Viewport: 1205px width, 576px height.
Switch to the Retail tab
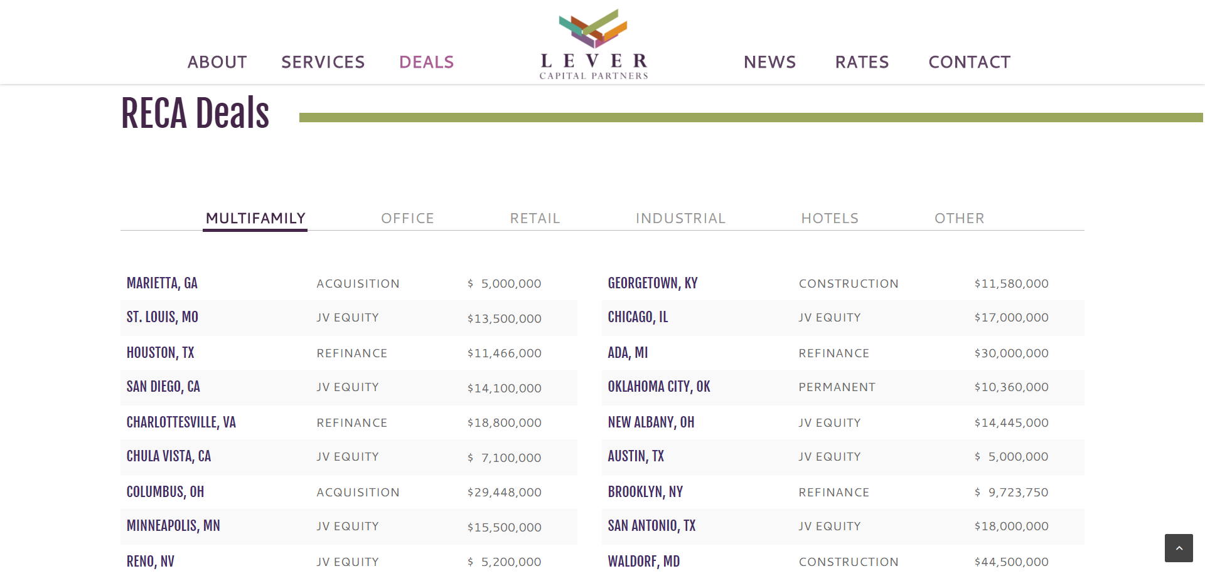click(x=535, y=218)
